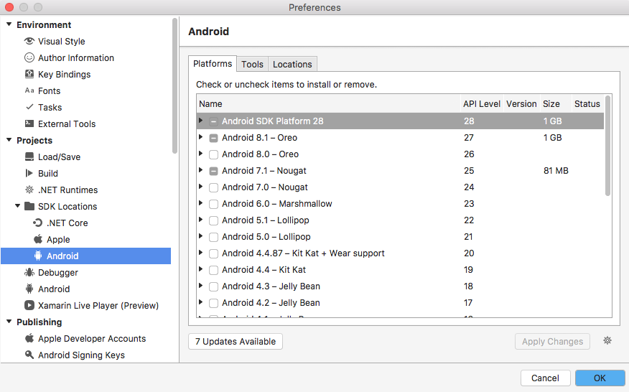The height and width of the screenshot is (392, 629).
Task: Close the Preferences window with red button
Action: 9,7
